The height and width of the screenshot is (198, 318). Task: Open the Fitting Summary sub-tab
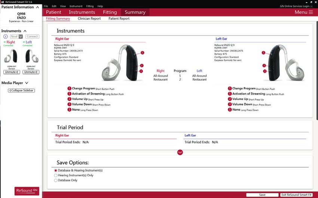58,18
